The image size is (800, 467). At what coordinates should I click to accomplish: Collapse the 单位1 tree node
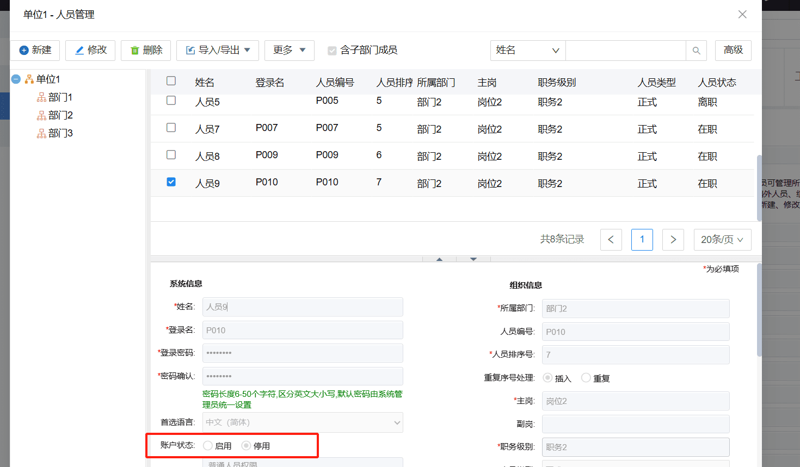16,79
